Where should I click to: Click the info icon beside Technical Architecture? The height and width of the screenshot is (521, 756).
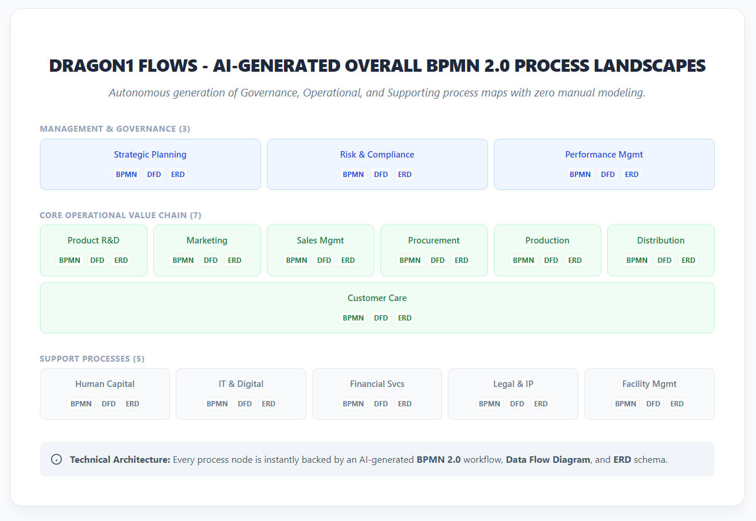[56, 459]
